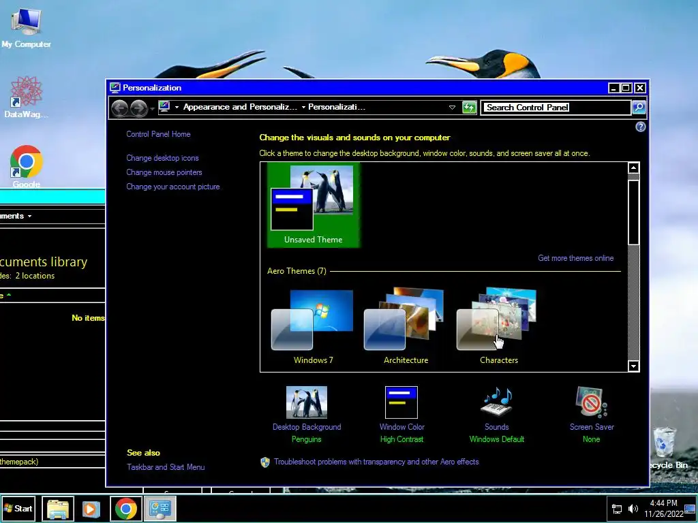698x523 pixels.
Task: Click the search magnifier button
Action: 638,107
